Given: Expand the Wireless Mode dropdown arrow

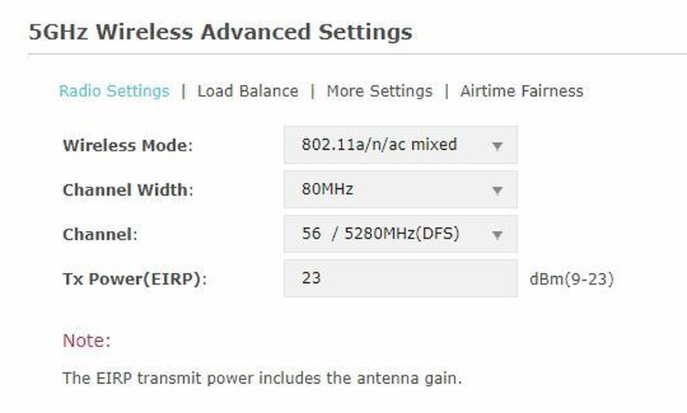Looking at the screenshot, I should pos(497,145).
